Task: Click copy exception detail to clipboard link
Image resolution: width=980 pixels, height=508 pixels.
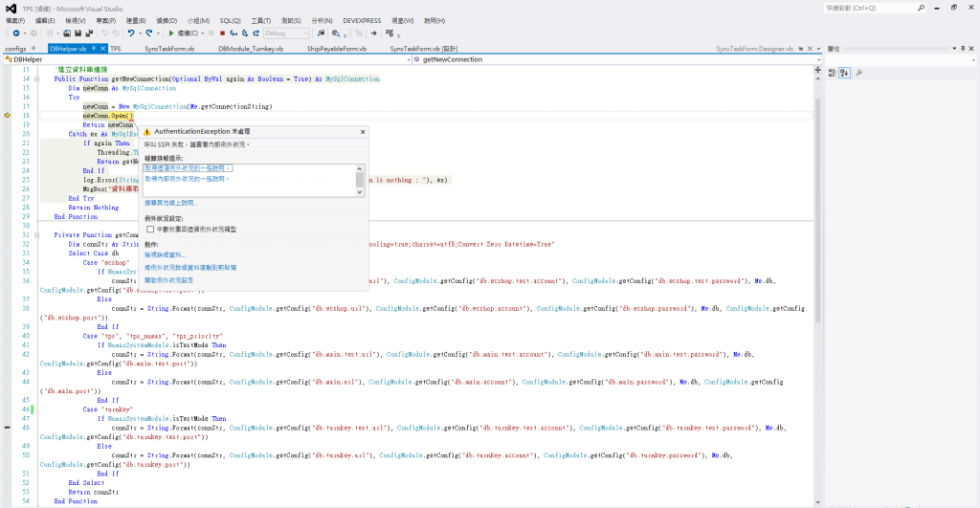Action: click(x=190, y=268)
